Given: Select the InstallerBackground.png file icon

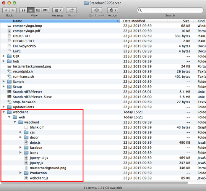Looking at the screenshot, I should coord(9,67).
